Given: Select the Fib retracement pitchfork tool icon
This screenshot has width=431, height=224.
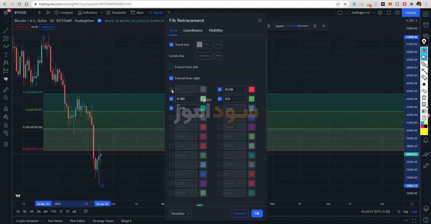Looking at the screenshot, I should pos(6,38).
